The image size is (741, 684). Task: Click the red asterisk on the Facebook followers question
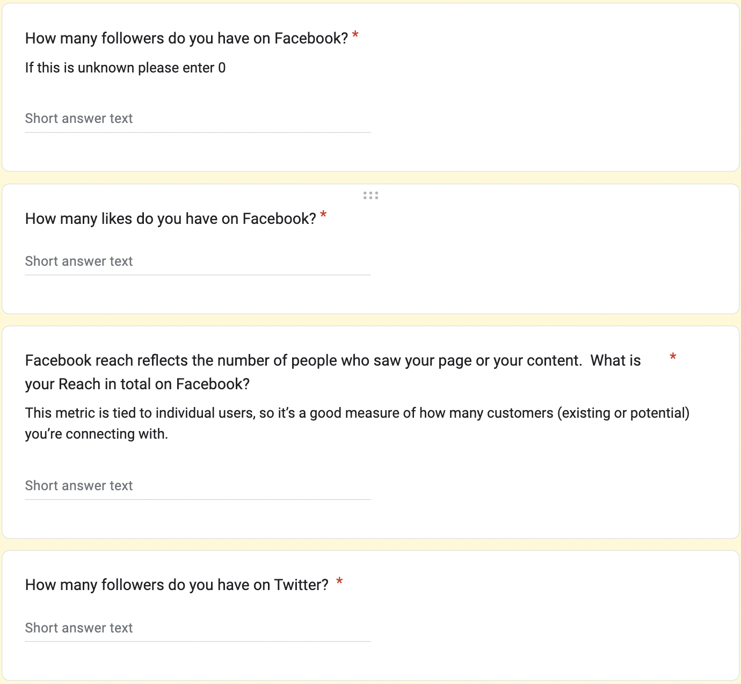coord(355,34)
